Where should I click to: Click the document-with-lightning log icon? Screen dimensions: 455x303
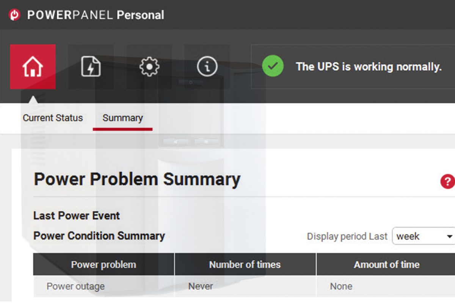click(91, 67)
